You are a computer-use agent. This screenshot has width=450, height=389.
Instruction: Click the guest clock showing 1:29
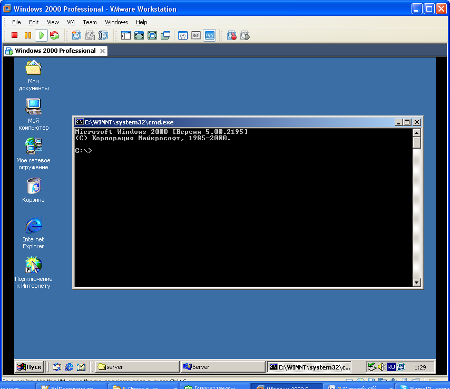tap(420, 367)
